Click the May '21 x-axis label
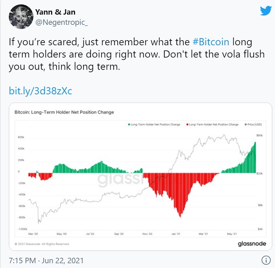Image resolution: width=275 pixels, height=268 pixels. 232,234
